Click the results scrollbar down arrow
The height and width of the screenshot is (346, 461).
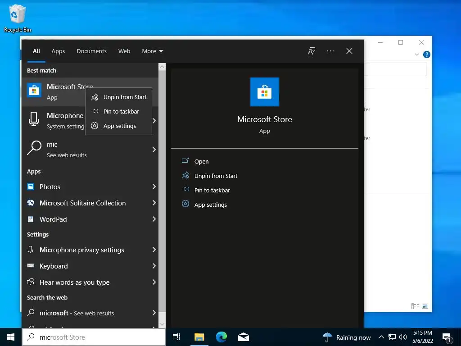pos(162,324)
